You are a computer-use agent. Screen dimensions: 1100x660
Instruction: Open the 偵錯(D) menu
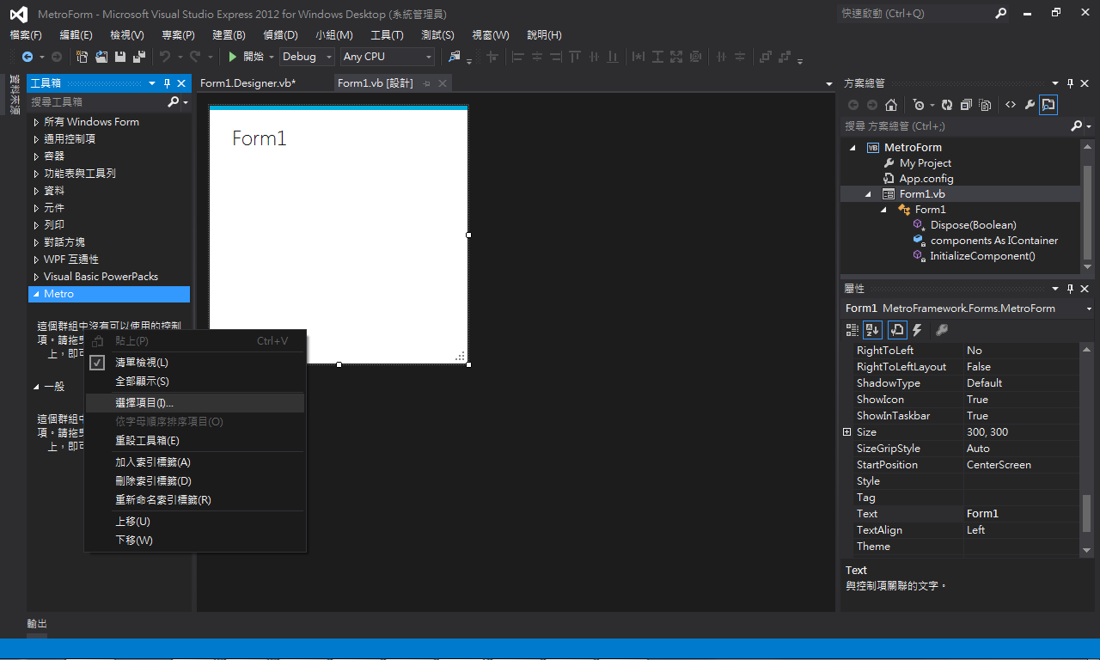280,35
